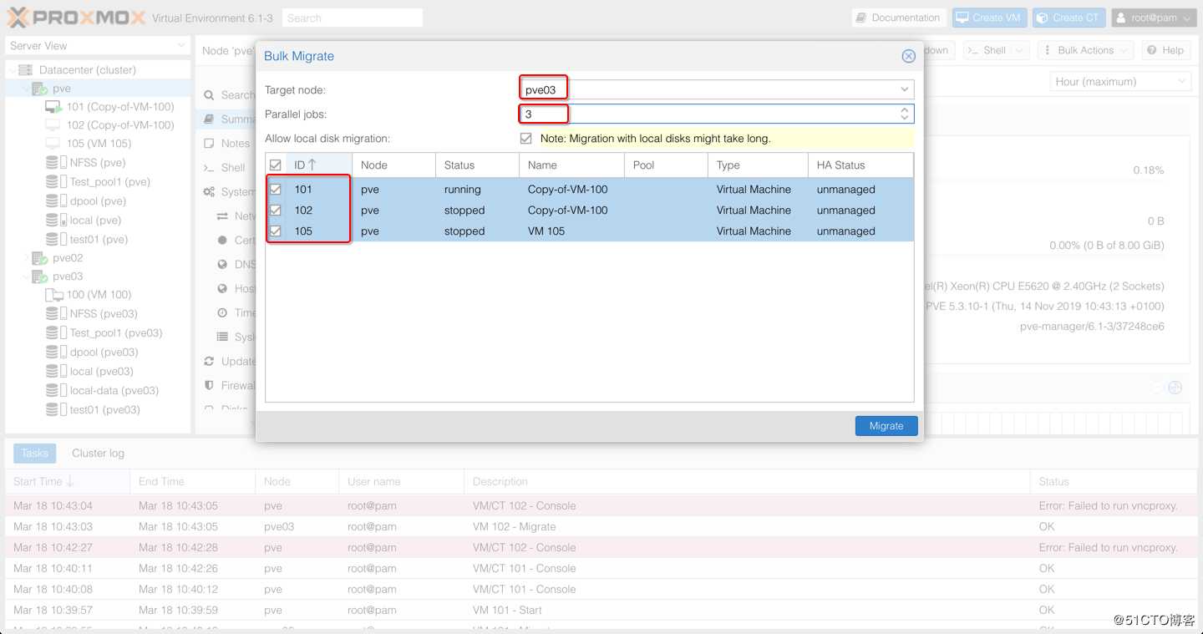Click the 100 (VM 100) monitor icon
Image resolution: width=1203 pixels, height=634 pixels.
point(53,295)
